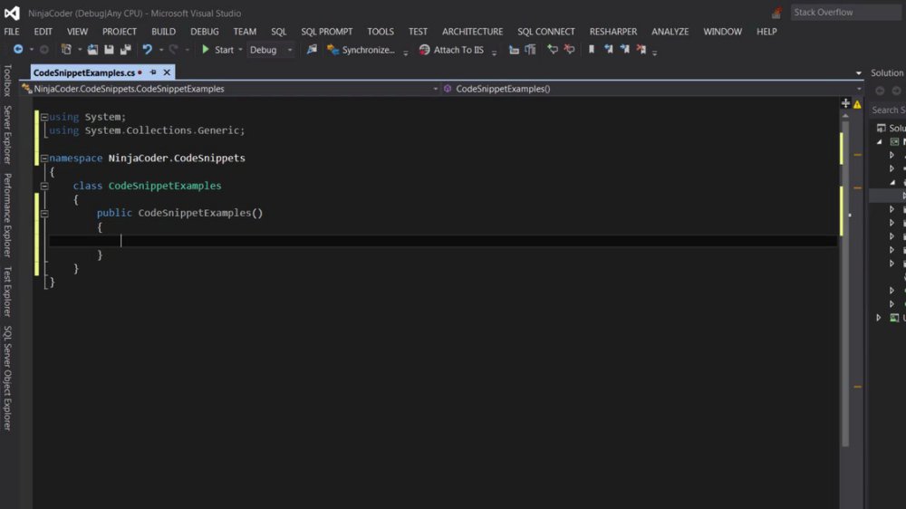
Task: Start debugging with the Start button
Action: pyautogui.click(x=217, y=50)
